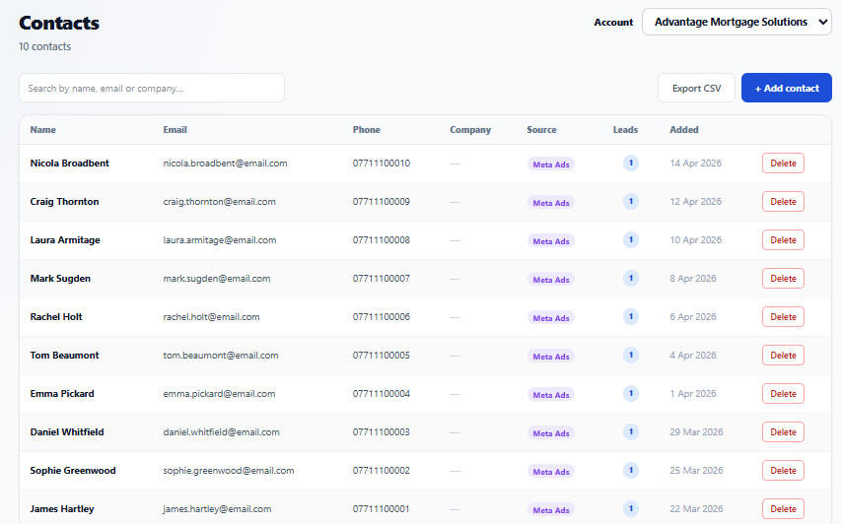Delete Craig Thornton contact
Viewport: 842px width, 524px height.
783,202
